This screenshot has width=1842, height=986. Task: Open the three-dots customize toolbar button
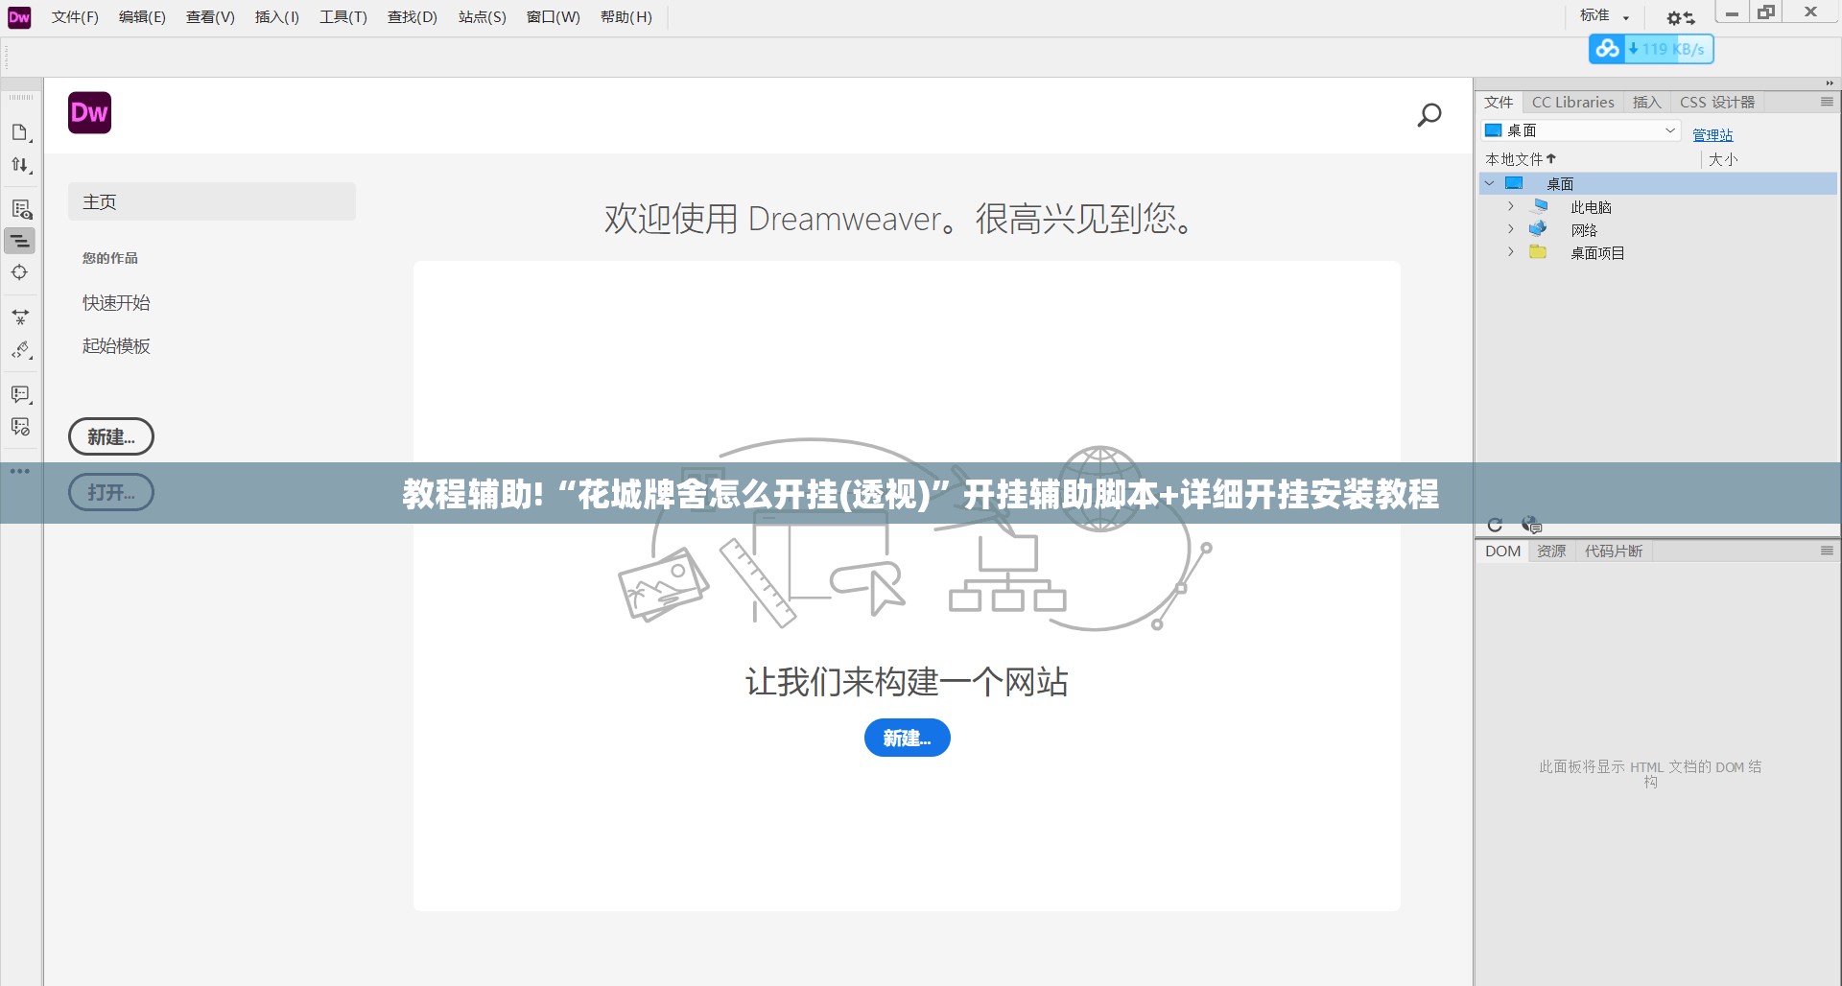[20, 471]
